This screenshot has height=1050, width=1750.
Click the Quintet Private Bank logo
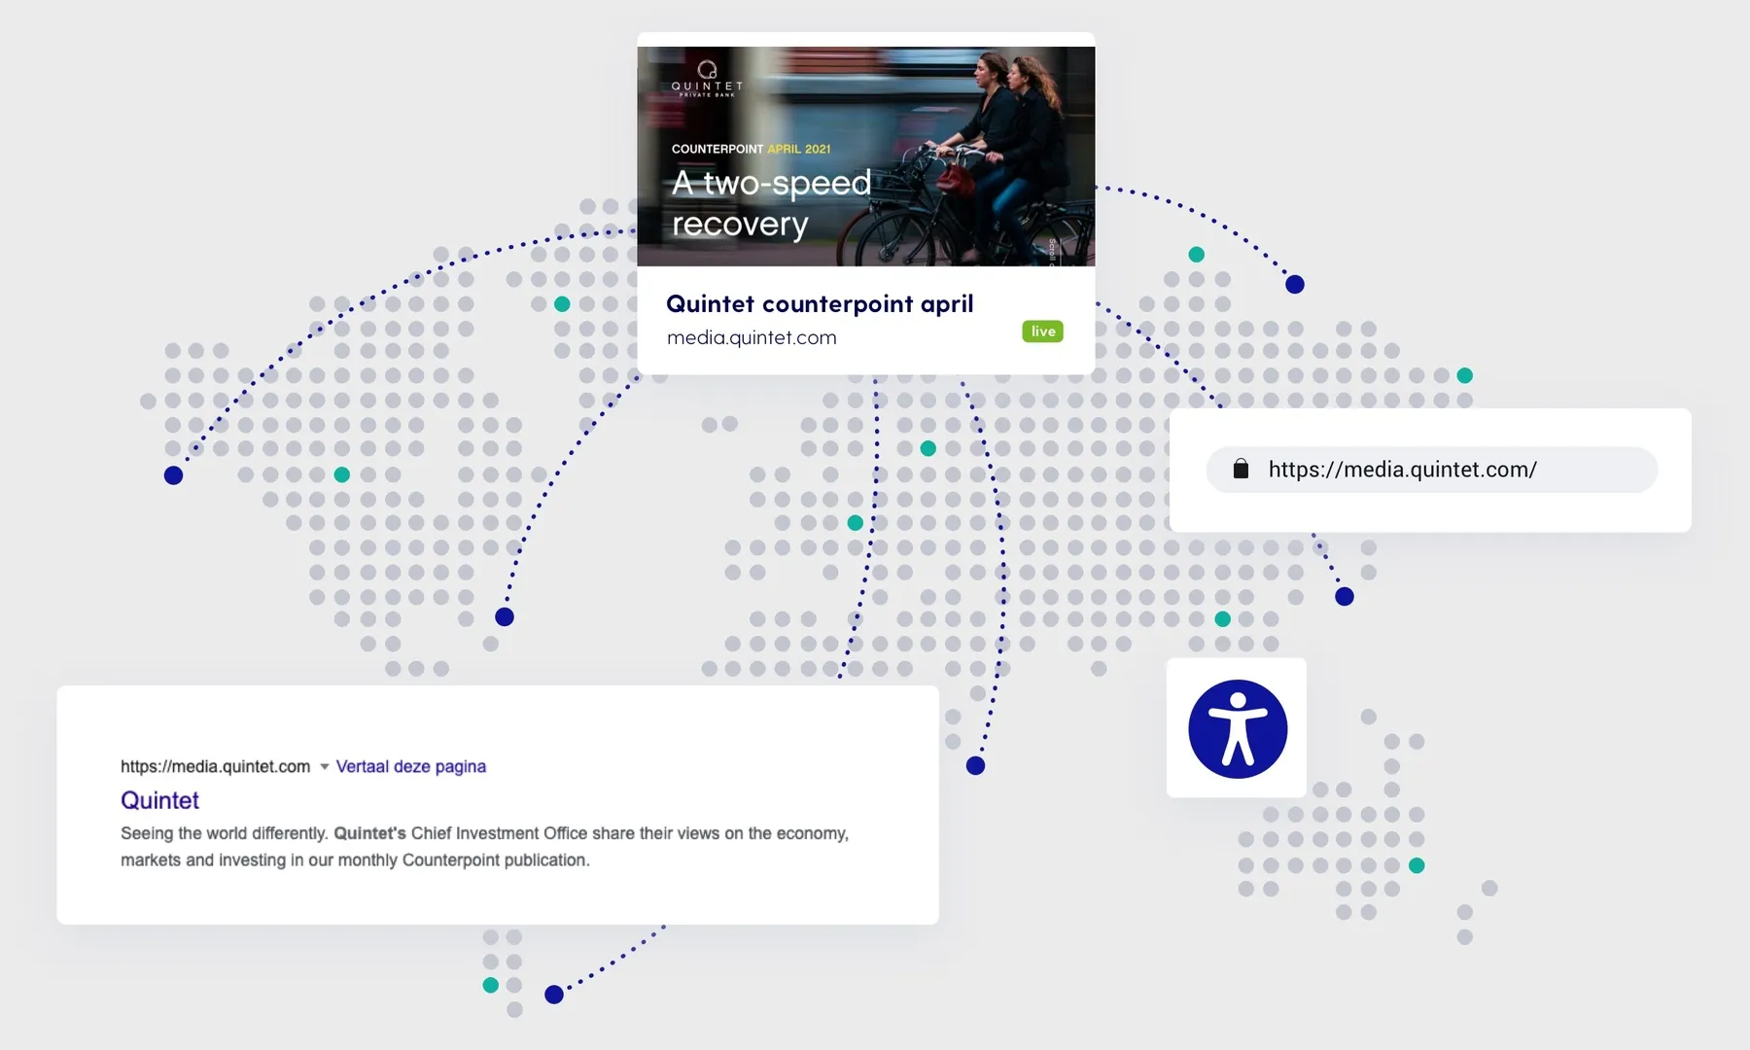coord(707,78)
